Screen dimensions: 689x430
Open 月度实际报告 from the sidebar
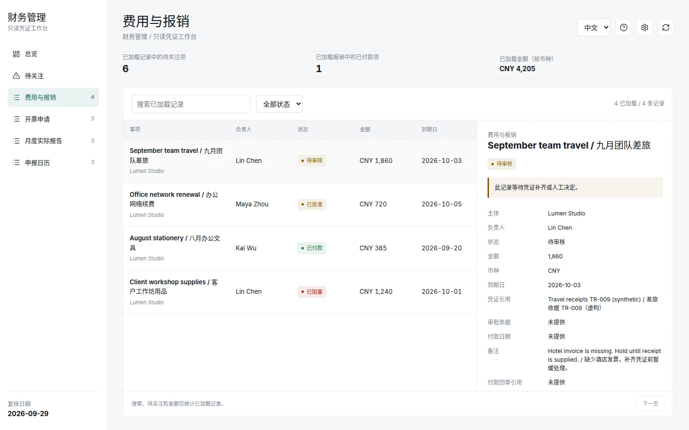pos(53,141)
